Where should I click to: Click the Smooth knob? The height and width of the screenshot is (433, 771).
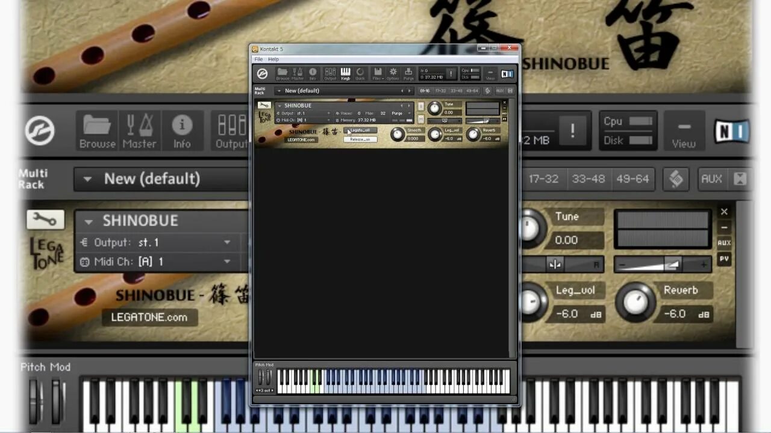coord(398,135)
